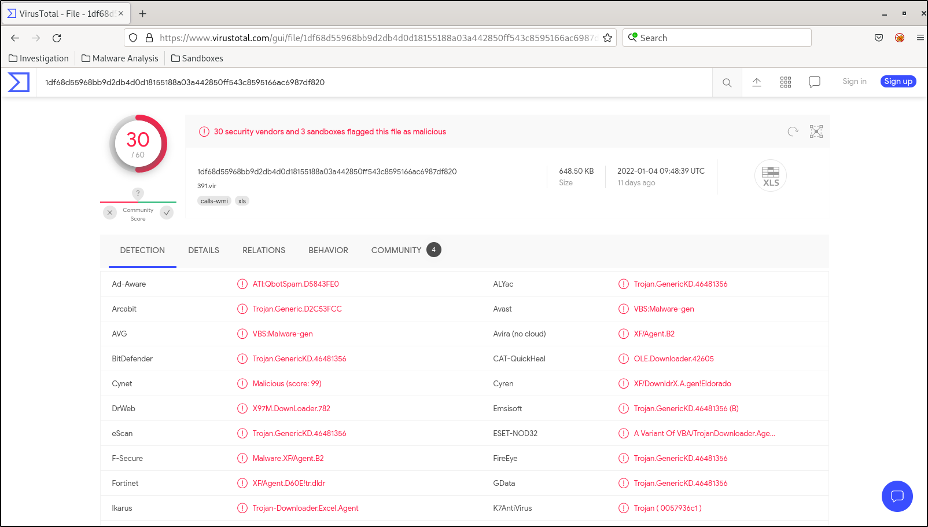Screen dimensions: 928x527
Task: Open the browser hamburger menu
Action: click(x=920, y=38)
